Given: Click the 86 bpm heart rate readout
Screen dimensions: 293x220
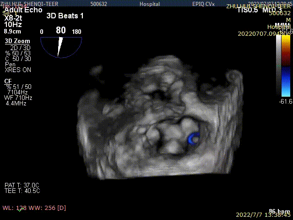Looking at the screenshot, I should 279,211.
